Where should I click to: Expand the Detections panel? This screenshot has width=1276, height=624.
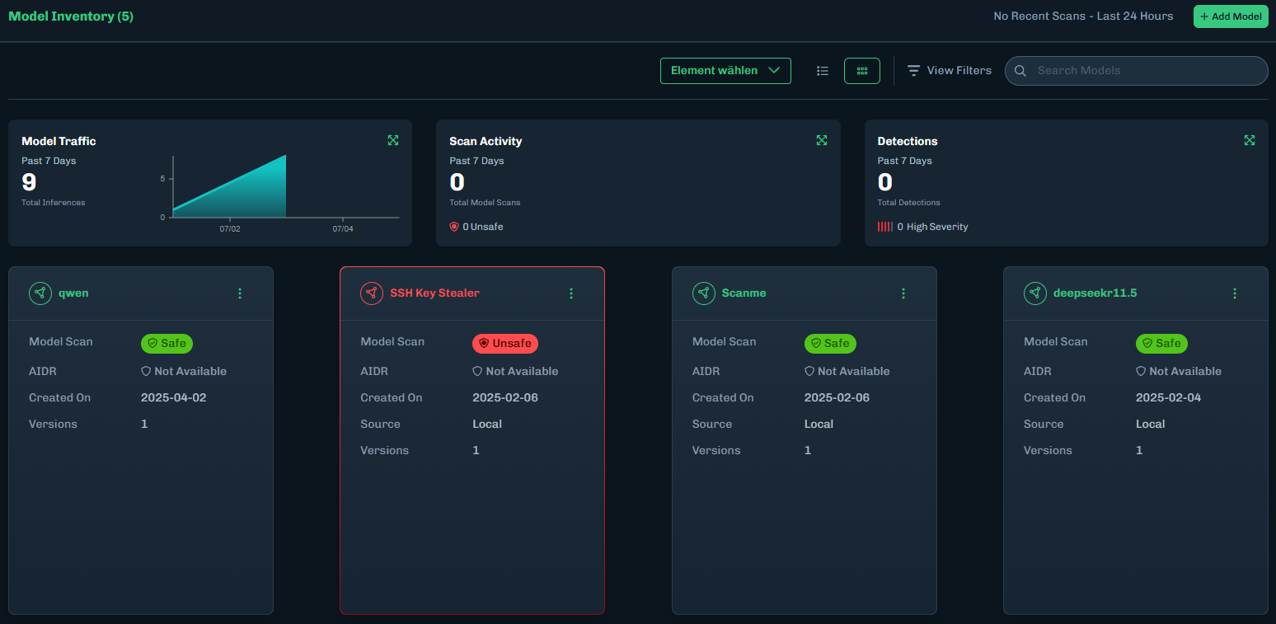click(x=1249, y=140)
